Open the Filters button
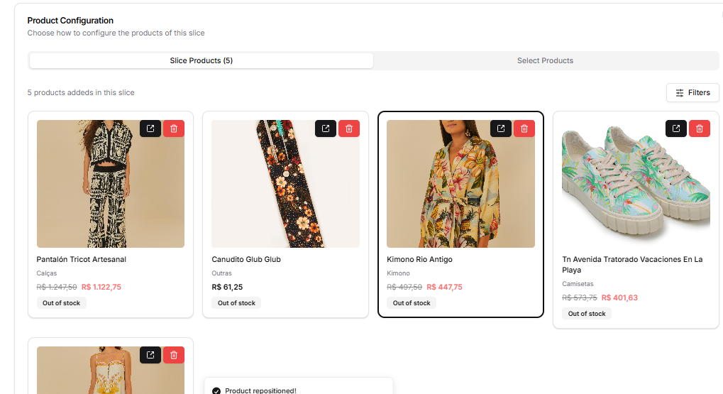Screen dimensions: 723x394 coord(692,93)
